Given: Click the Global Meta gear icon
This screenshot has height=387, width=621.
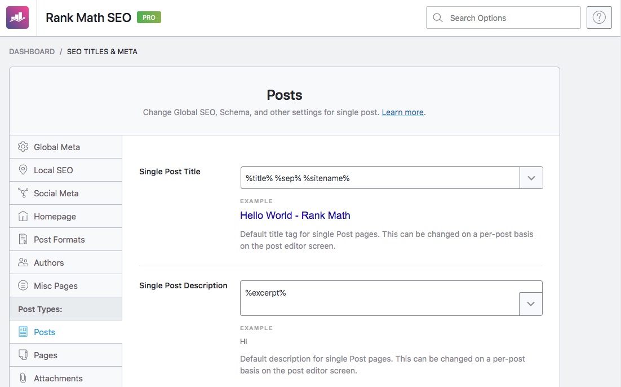Looking at the screenshot, I should [x=23, y=147].
